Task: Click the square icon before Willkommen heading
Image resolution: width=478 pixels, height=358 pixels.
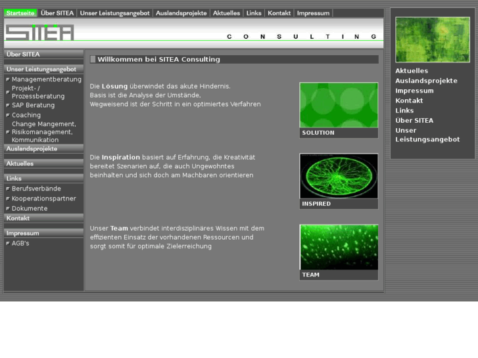Action: tap(93, 59)
